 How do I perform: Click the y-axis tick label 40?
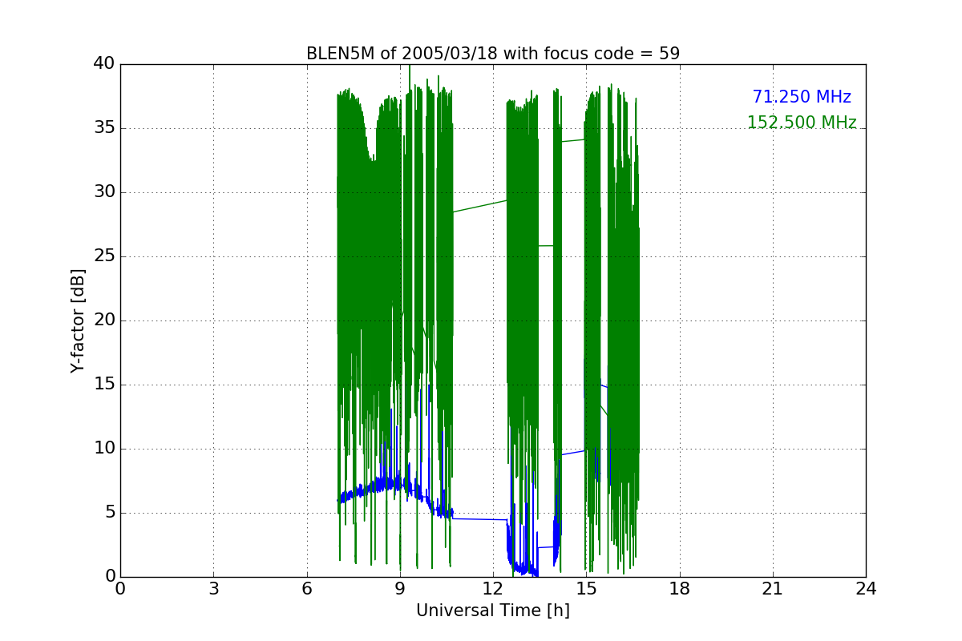(103, 64)
